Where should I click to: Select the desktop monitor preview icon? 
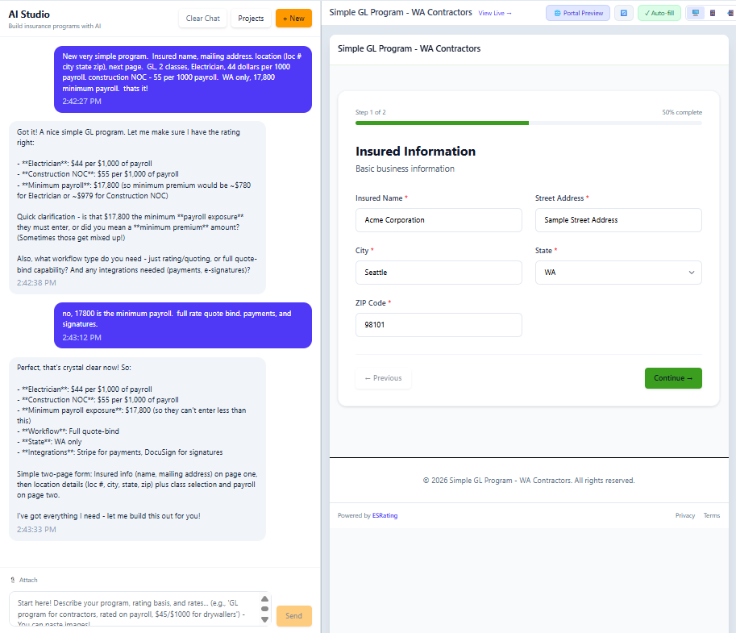click(696, 13)
